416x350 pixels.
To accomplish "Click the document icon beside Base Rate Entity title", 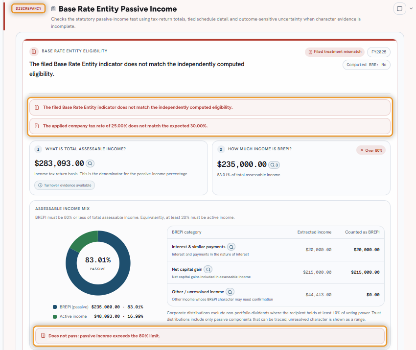I will [53, 9].
